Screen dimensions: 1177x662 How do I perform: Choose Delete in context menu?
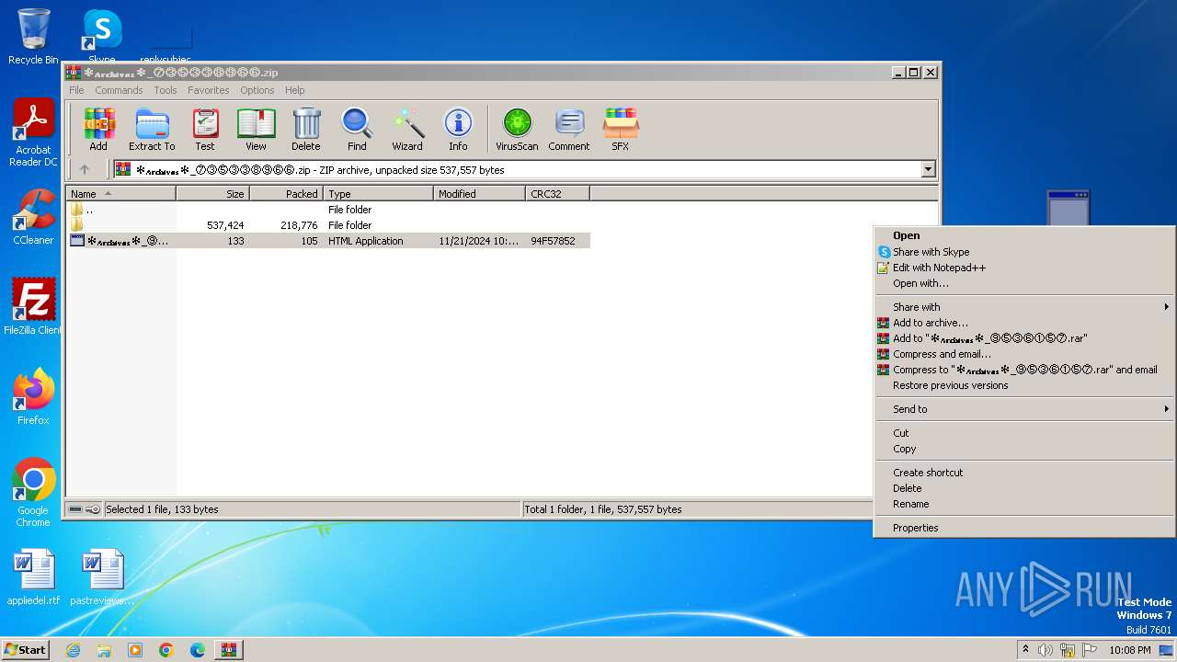click(1024, 488)
